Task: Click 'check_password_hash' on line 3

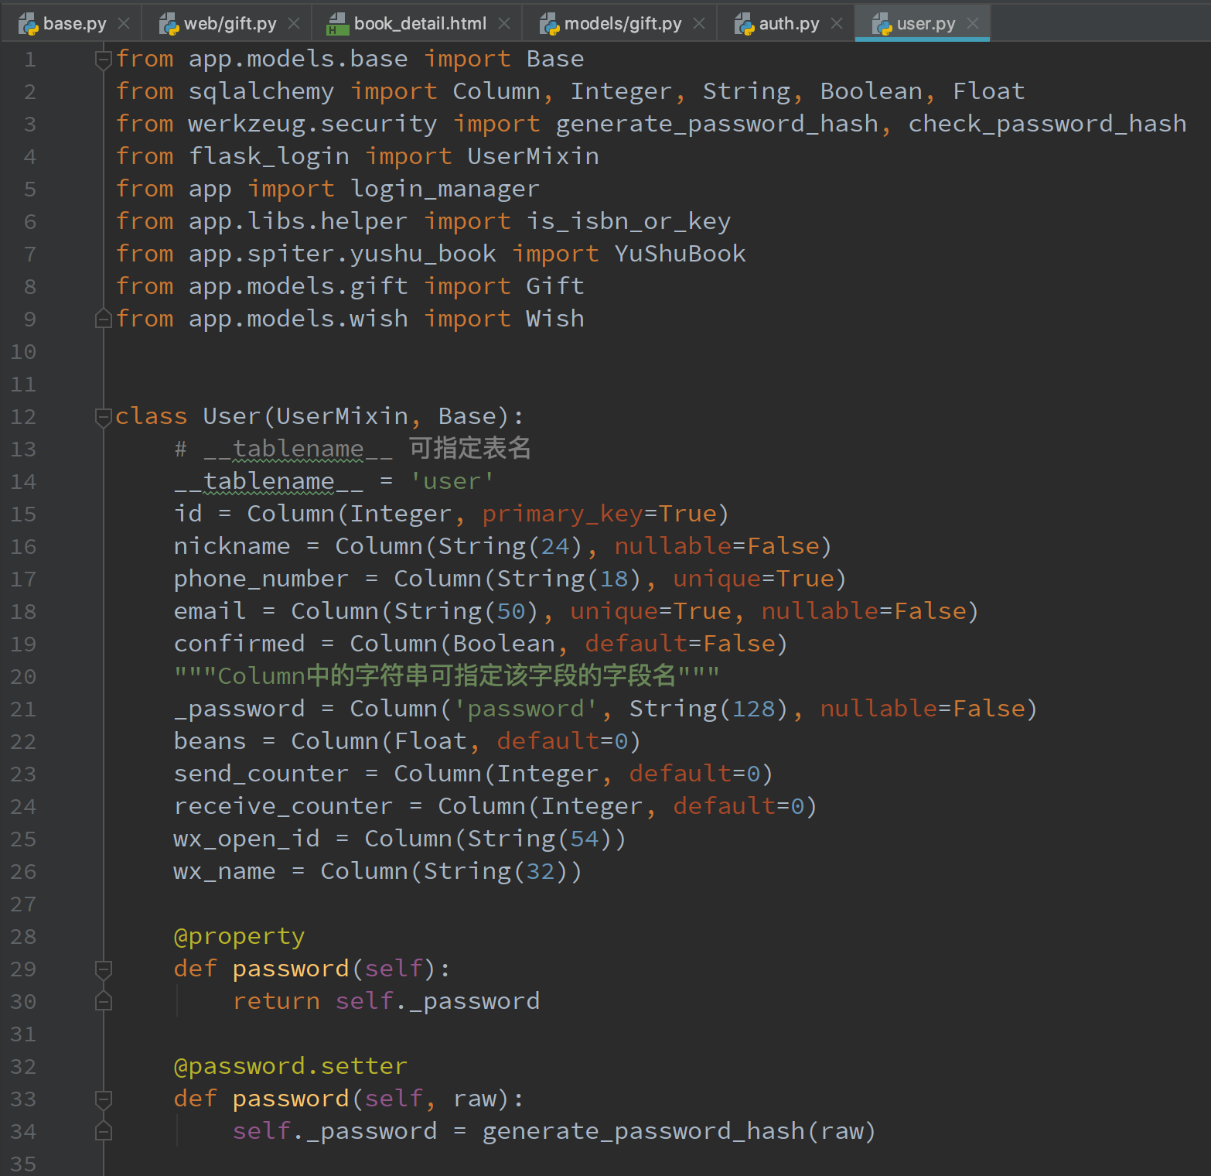Action: pyautogui.click(x=1047, y=124)
